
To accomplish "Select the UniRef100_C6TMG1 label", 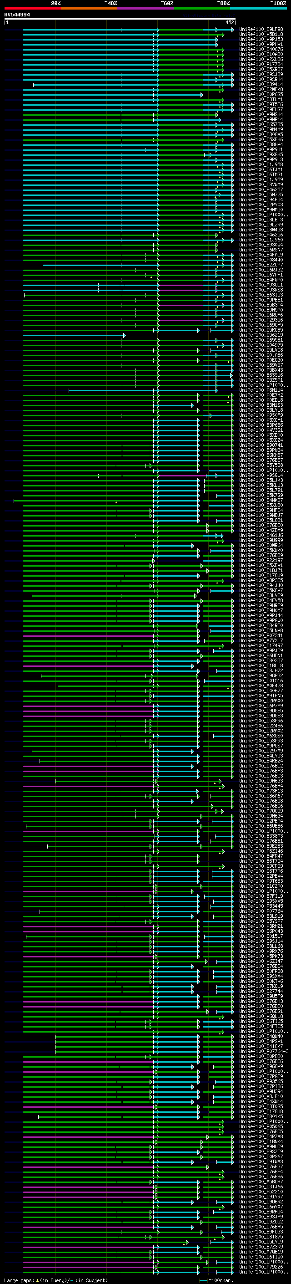I will pyautogui.click(x=261, y=175).
